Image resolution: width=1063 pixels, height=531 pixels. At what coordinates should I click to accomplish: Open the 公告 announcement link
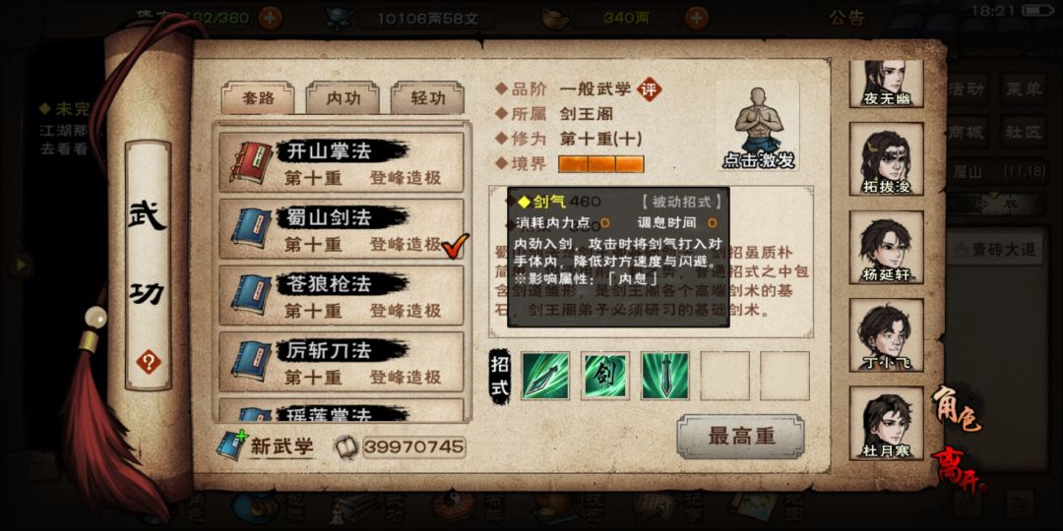point(846,19)
